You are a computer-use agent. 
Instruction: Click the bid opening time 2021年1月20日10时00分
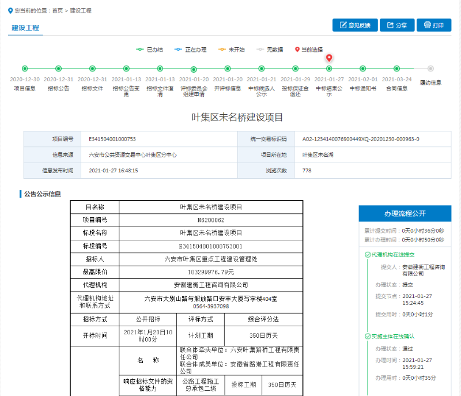(x=148, y=335)
